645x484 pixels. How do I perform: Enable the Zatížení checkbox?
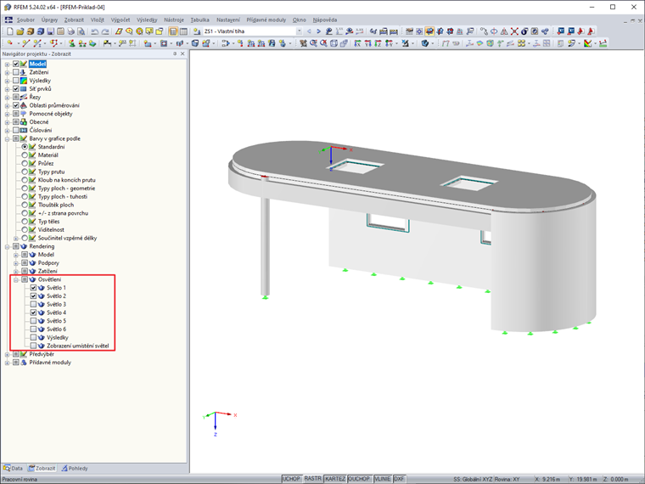(x=16, y=72)
